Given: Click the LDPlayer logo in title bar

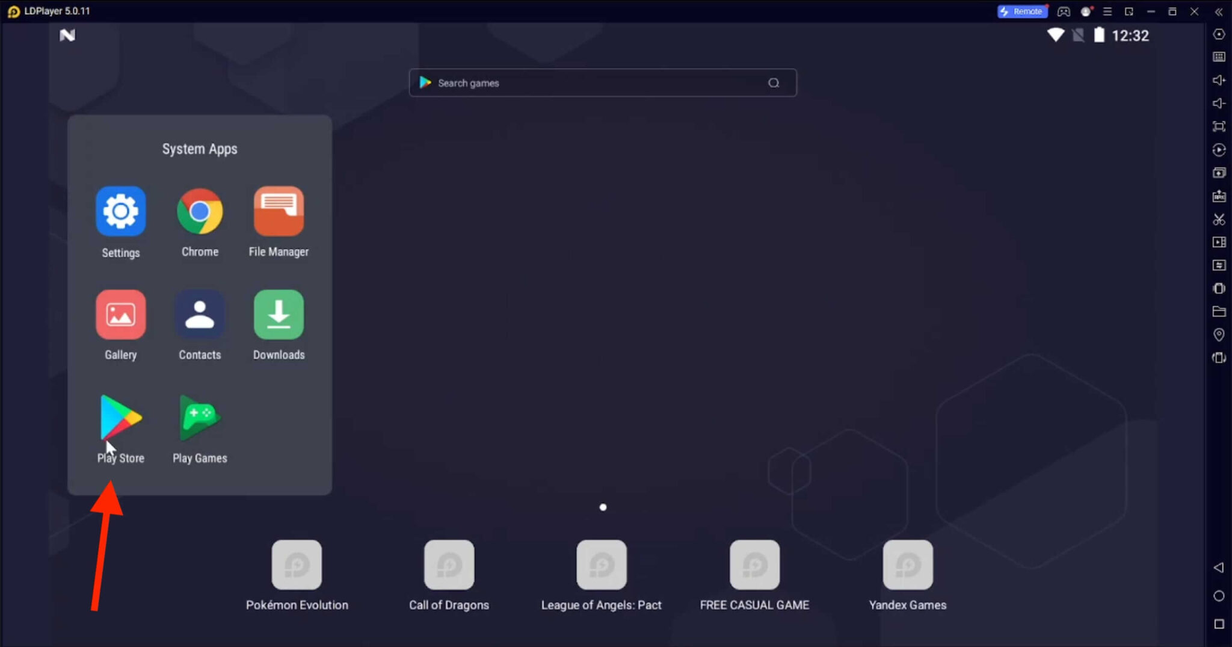Looking at the screenshot, I should [13, 11].
